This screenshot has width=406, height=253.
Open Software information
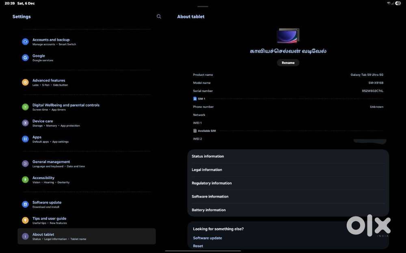(x=210, y=196)
